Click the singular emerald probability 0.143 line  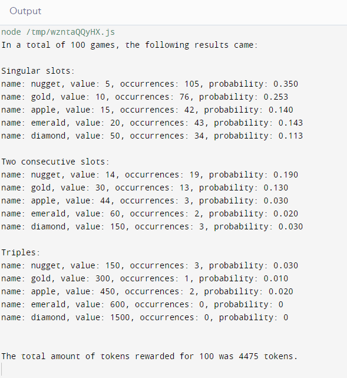(x=152, y=123)
